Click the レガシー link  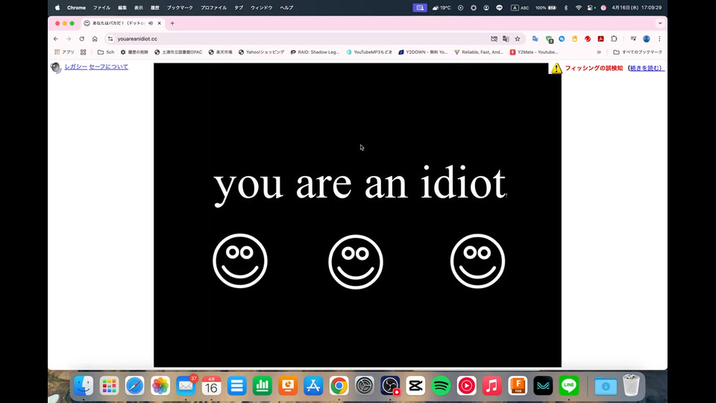click(75, 67)
